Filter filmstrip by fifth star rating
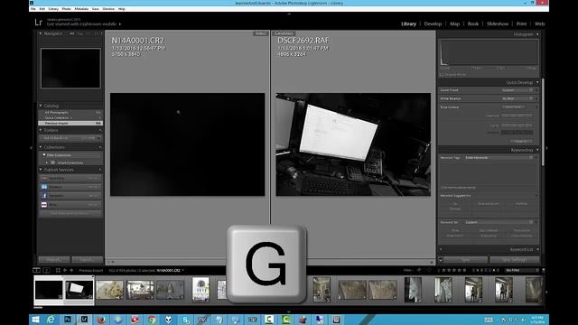 pyautogui.click(x=464, y=270)
